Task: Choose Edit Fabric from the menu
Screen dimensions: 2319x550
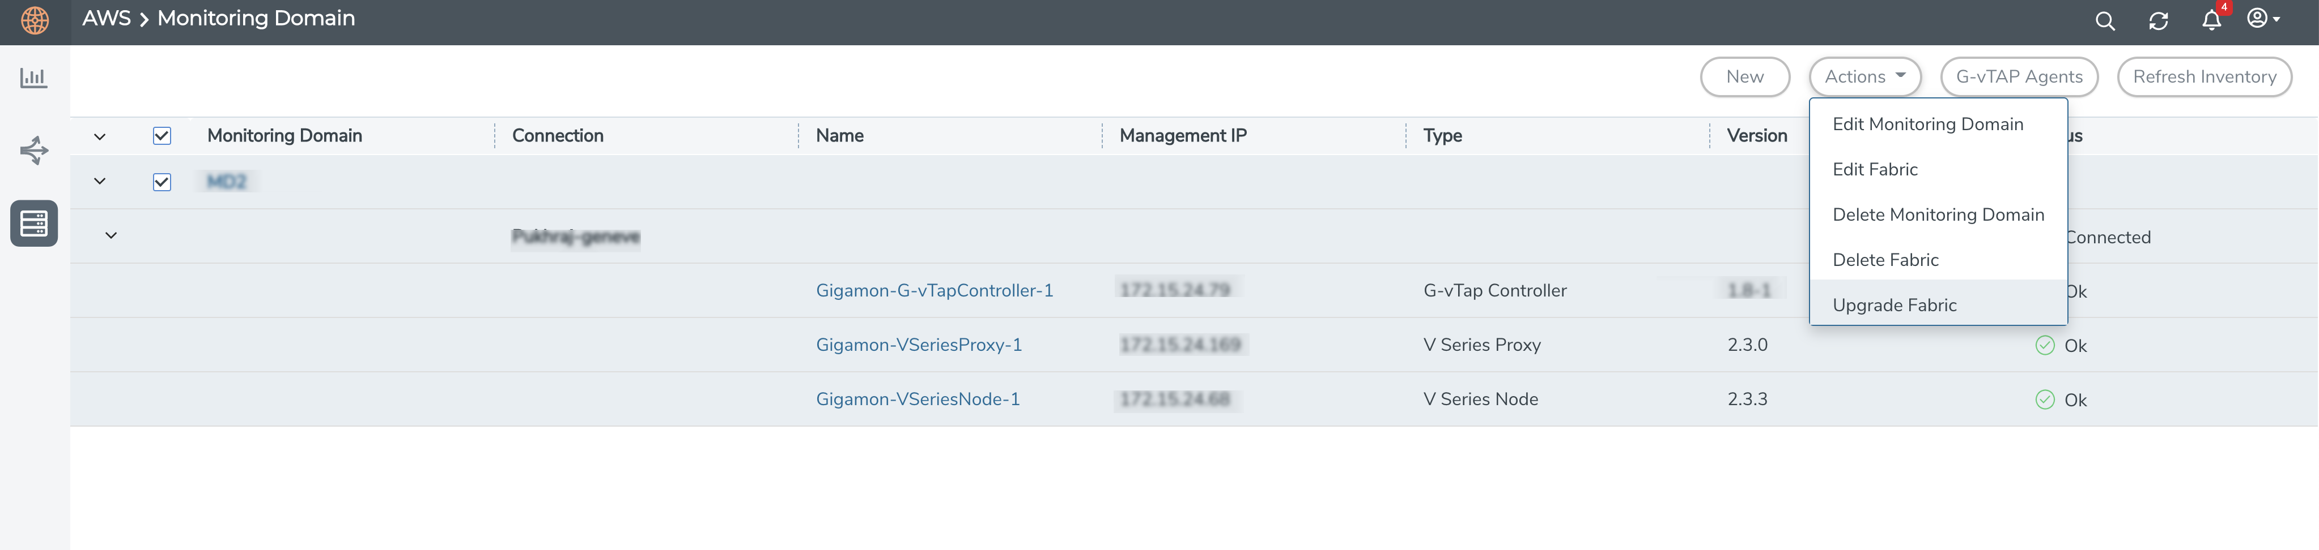Action: [x=1874, y=170]
